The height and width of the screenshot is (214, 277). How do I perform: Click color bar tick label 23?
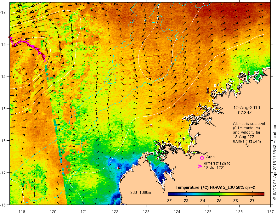pos(186,201)
